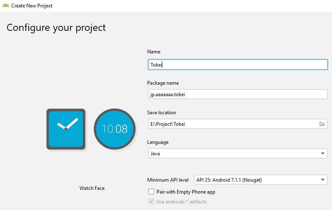The image size is (332, 210).
Task: Click the Minimum API level label
Action: pyautogui.click(x=168, y=180)
